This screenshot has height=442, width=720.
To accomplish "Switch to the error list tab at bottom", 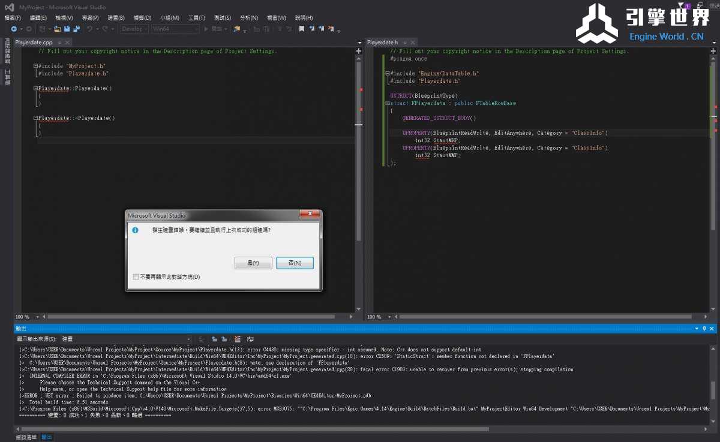I will click(26, 437).
